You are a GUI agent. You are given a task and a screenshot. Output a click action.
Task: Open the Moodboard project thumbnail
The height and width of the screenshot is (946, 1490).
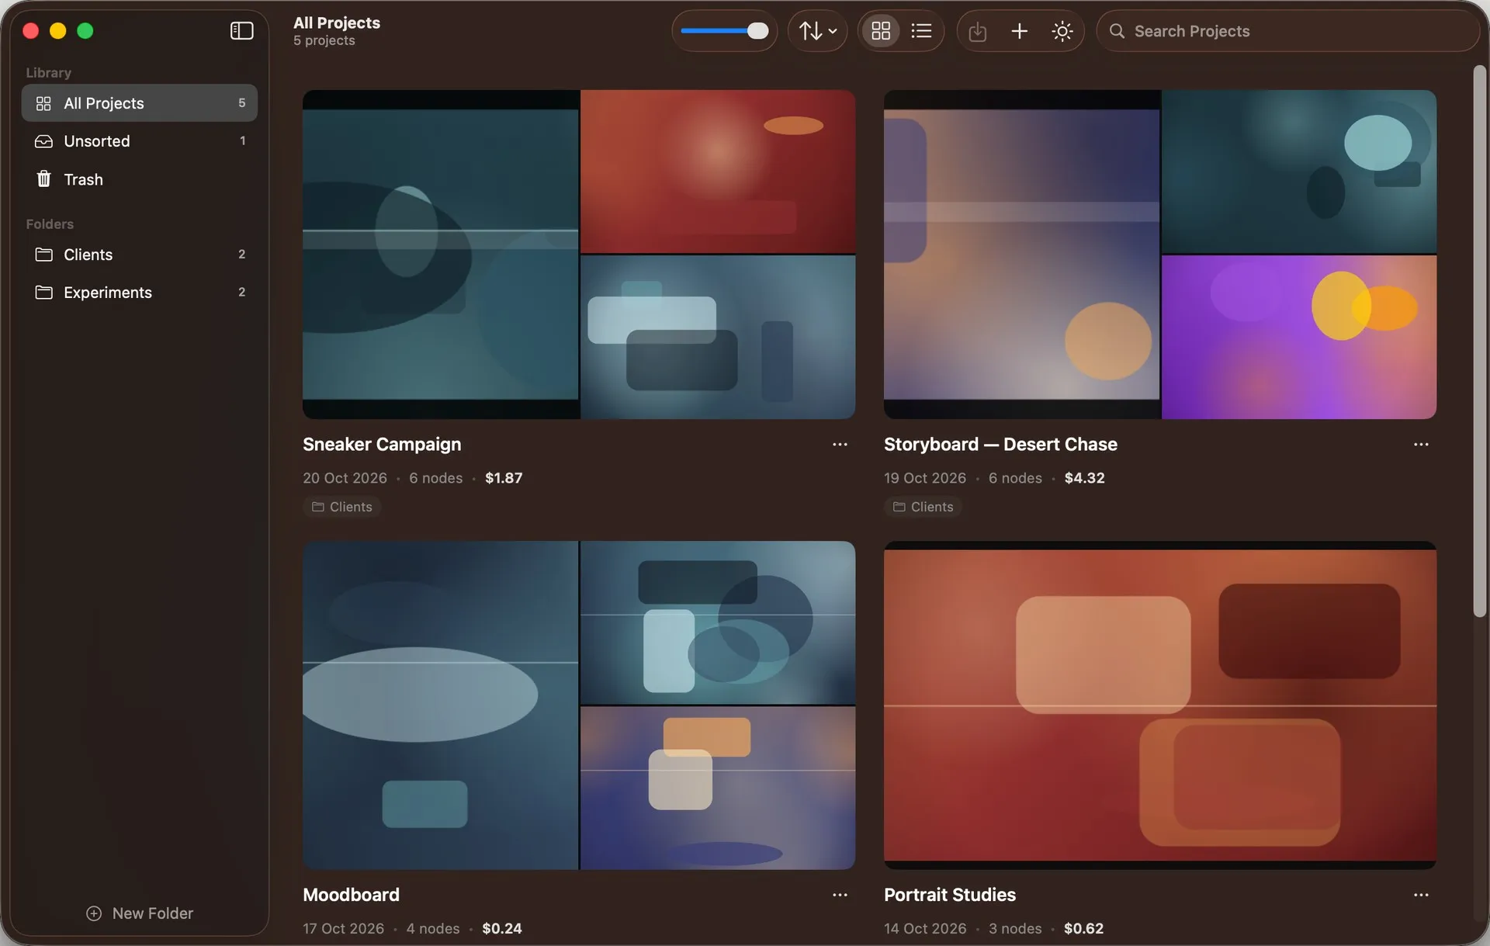(x=579, y=705)
